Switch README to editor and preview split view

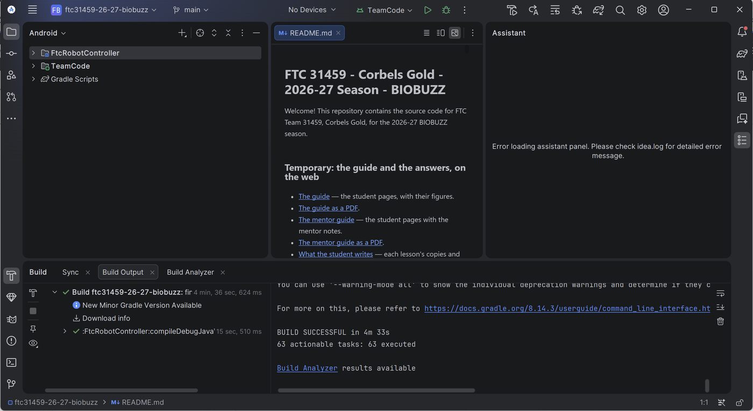click(x=441, y=33)
